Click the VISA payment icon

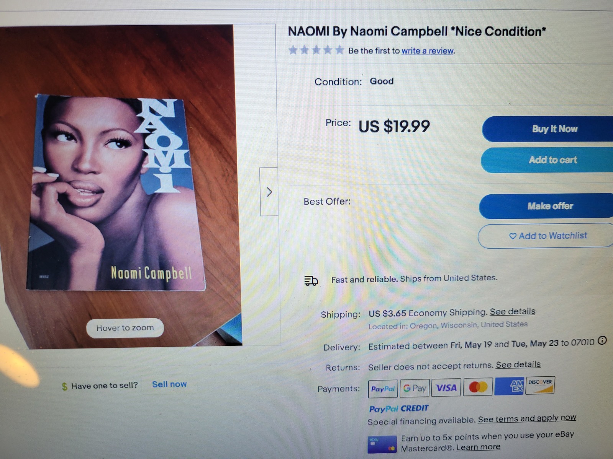tap(446, 387)
